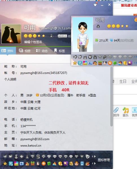Open the 标签 tags tab
Image resolution: width=137 pixels, height=169 pixels.
pyautogui.click(x=60, y=51)
